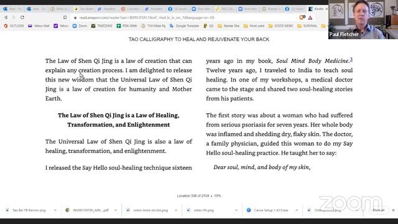
Task: Expand the SURVIVAL bookmarks folder
Action: click(307, 26)
